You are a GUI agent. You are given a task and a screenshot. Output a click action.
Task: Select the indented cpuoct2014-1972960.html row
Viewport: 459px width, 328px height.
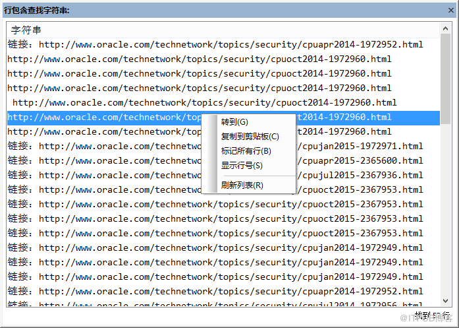click(223, 103)
